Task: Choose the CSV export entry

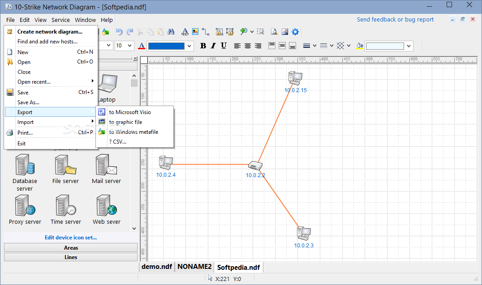Action: coord(135,141)
